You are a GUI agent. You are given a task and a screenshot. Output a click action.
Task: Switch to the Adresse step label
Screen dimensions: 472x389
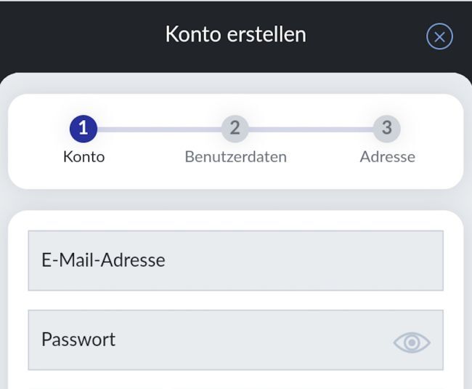click(x=387, y=156)
